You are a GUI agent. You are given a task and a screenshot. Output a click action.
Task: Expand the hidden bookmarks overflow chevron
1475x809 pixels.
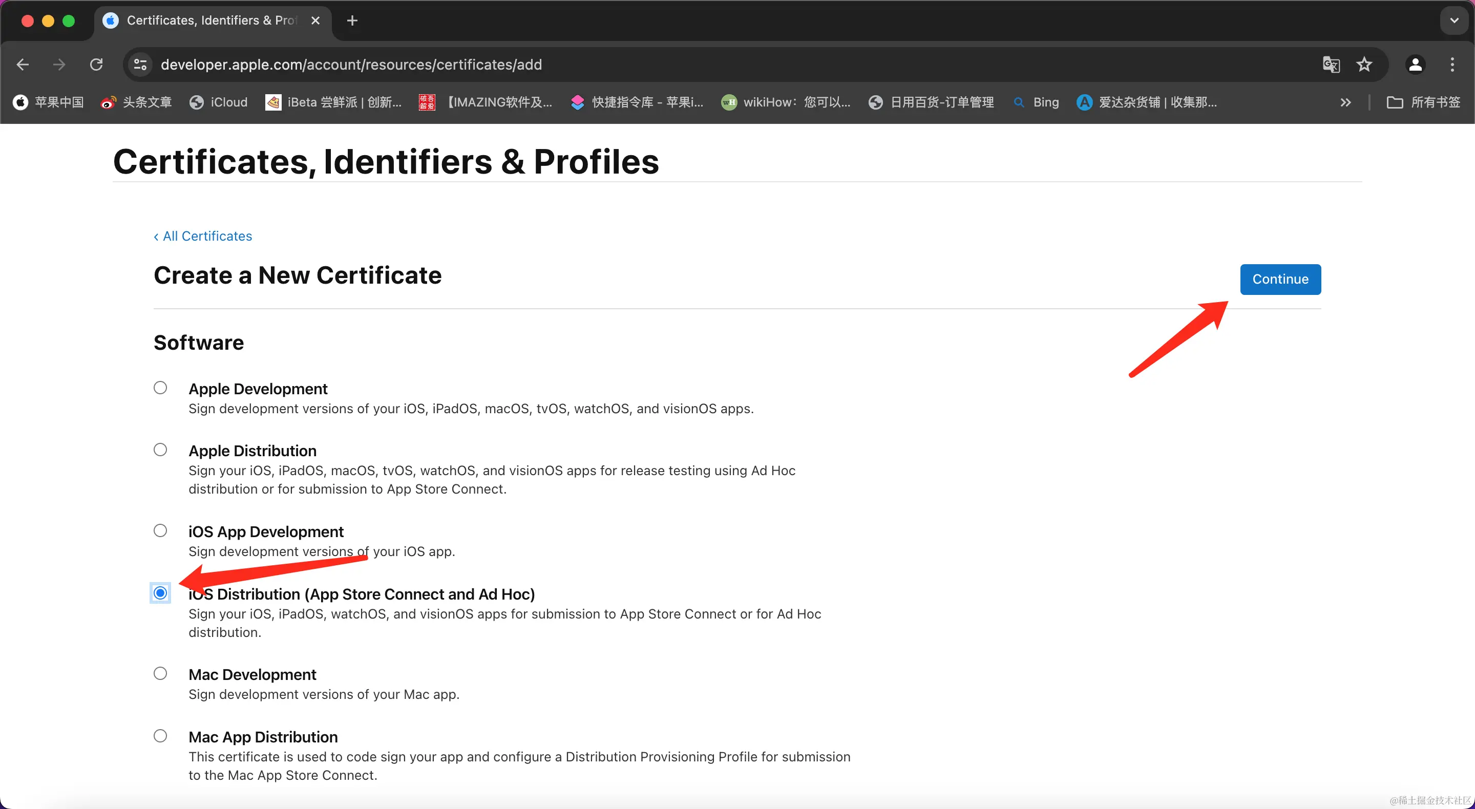click(x=1345, y=102)
